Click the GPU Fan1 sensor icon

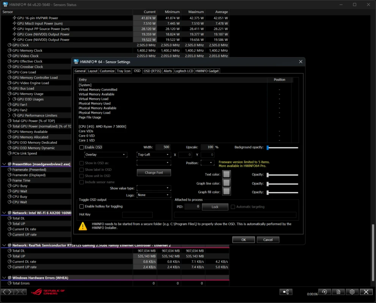pyautogui.click(x=9, y=105)
